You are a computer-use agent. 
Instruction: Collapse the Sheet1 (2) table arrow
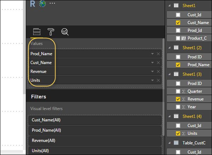[170, 48]
